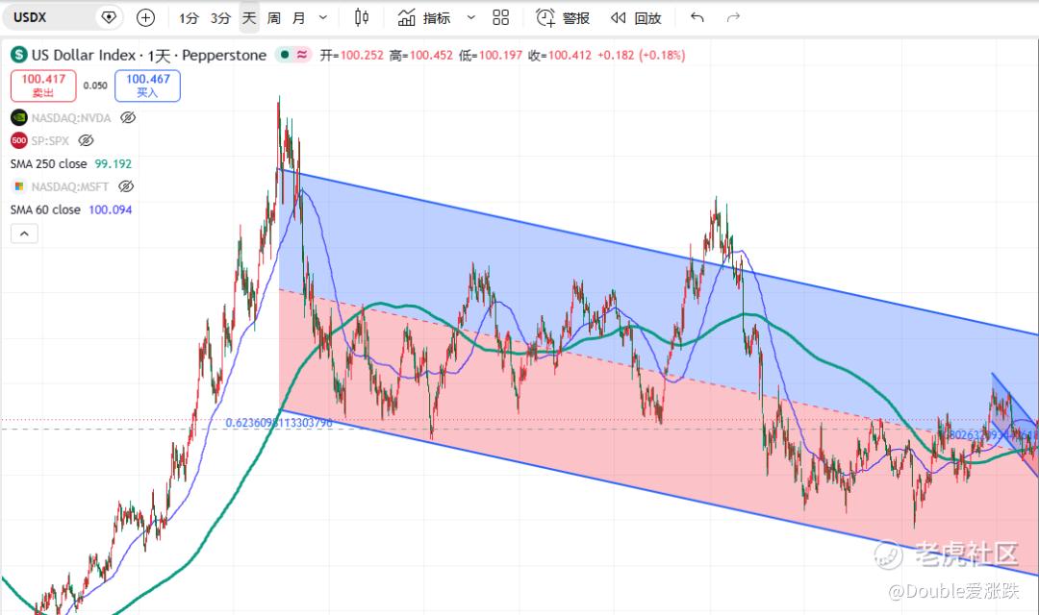Image resolution: width=1039 pixels, height=615 pixels.
Task: Click the 100.417 sell button
Action: point(43,86)
